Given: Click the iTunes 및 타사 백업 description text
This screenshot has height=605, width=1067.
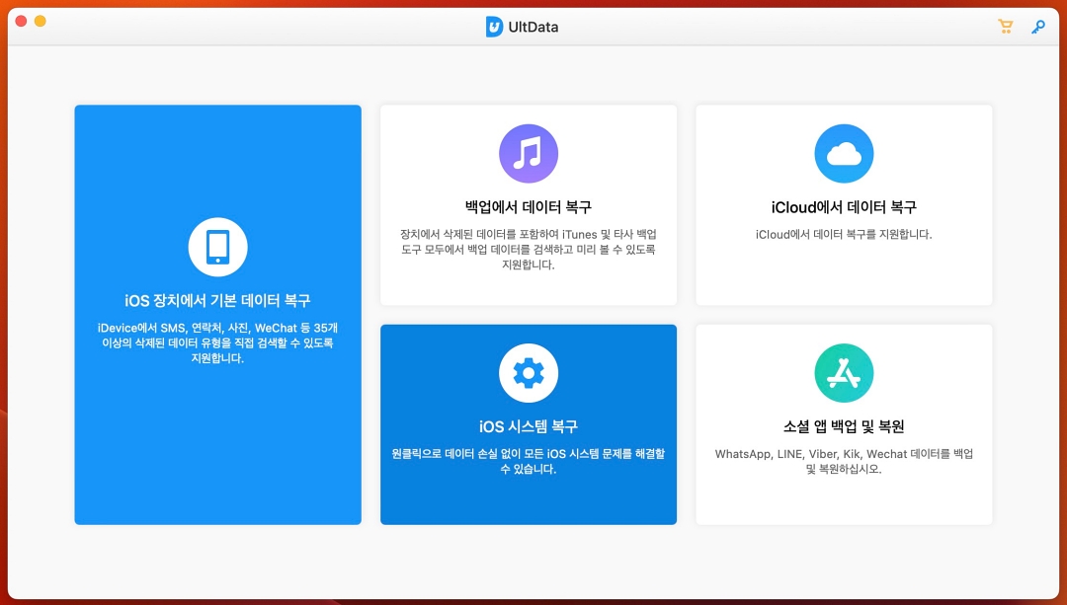Looking at the screenshot, I should point(529,250).
